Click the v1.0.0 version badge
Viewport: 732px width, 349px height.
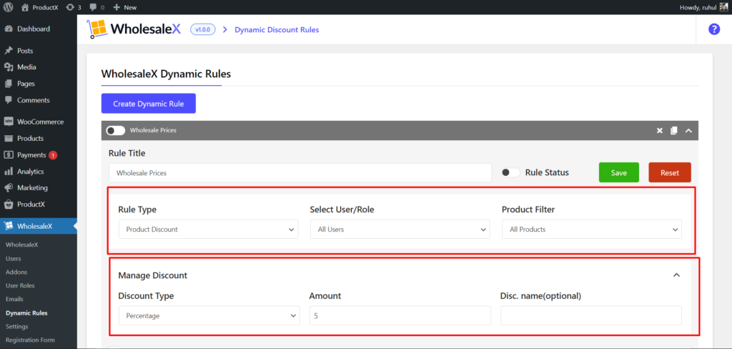point(202,29)
